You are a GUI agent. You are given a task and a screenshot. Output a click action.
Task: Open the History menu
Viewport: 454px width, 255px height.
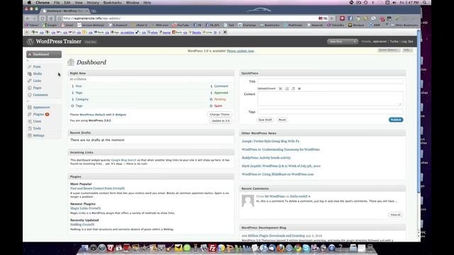(93, 3)
